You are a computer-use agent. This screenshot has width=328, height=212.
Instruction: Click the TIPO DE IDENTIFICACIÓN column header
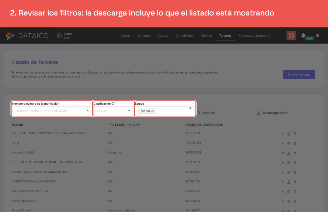[124, 125]
